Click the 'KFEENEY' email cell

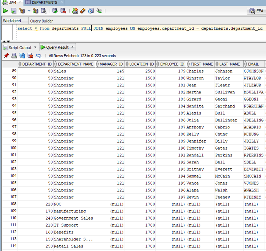coord(254,197)
